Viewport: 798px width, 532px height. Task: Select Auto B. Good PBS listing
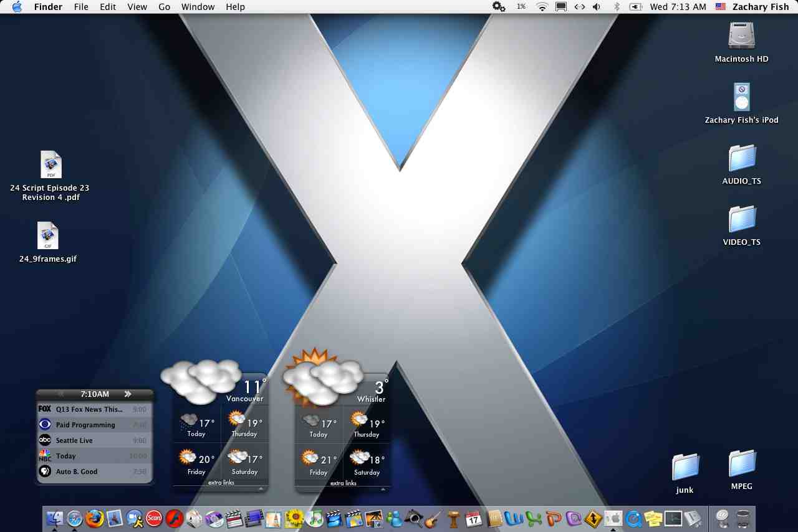(94, 472)
